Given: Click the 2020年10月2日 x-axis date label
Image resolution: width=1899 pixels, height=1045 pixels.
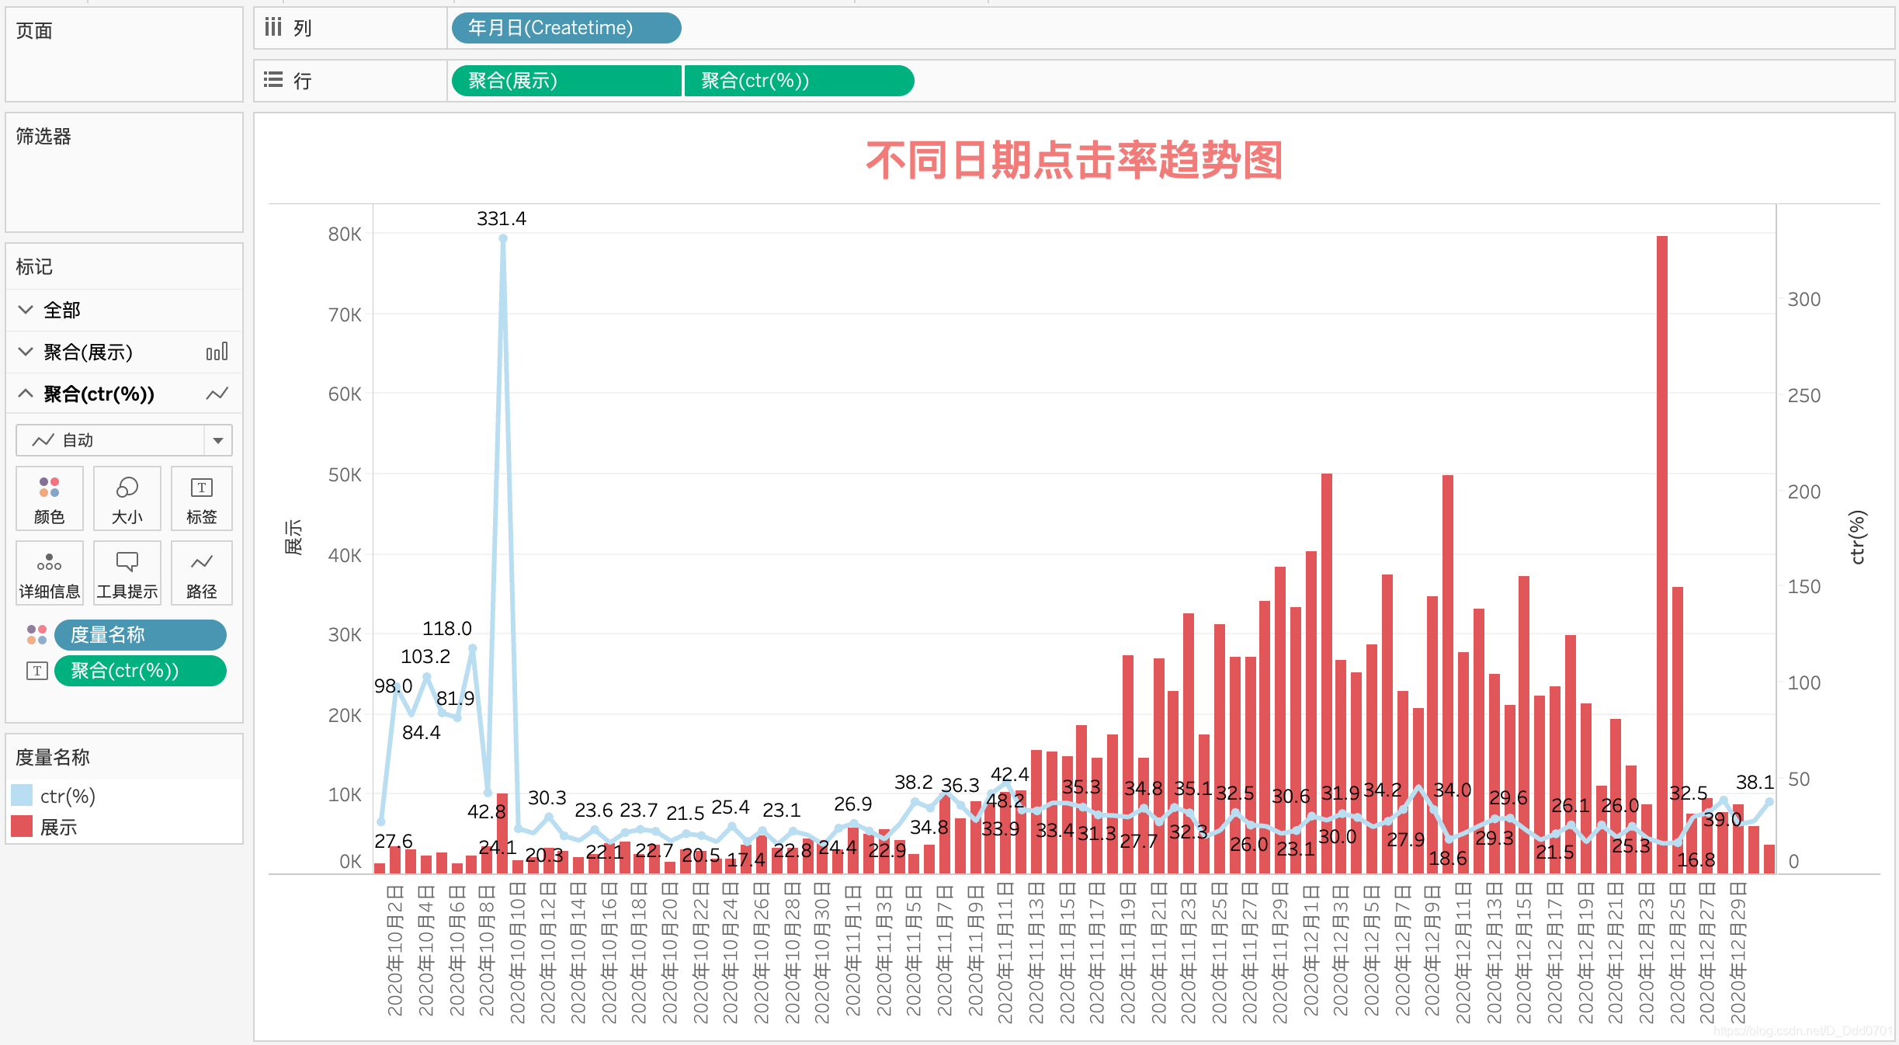Looking at the screenshot, I should click(395, 950).
